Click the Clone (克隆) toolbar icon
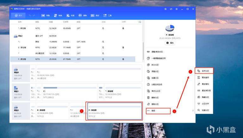Viewport: 243px width, 138px height. [43, 16]
